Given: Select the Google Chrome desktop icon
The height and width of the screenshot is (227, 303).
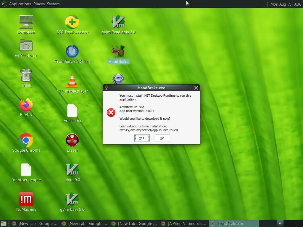Looking at the screenshot, I should 26,140.
